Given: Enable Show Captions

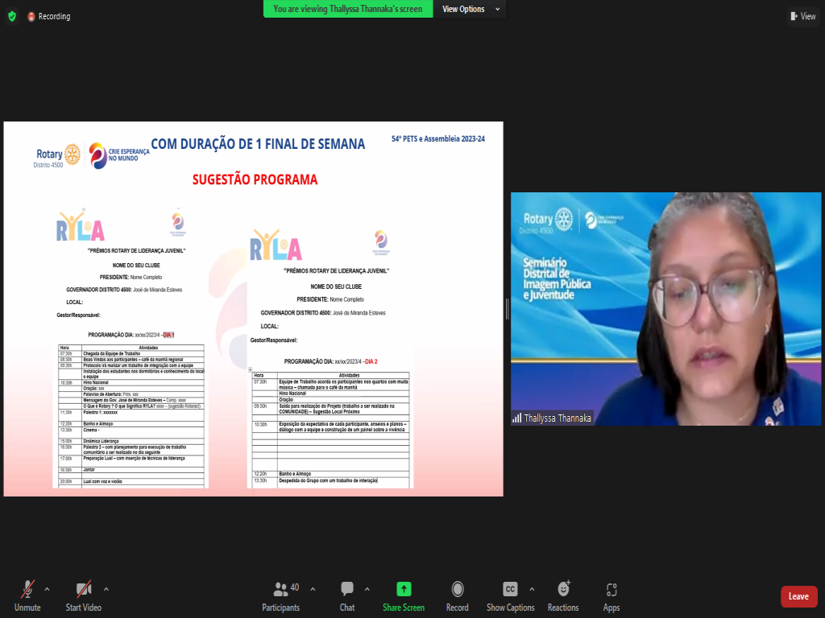Looking at the screenshot, I should tap(510, 595).
